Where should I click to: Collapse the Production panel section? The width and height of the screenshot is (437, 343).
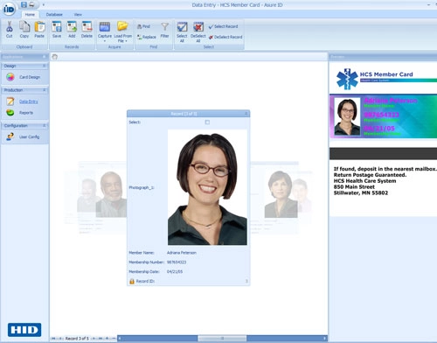point(45,90)
